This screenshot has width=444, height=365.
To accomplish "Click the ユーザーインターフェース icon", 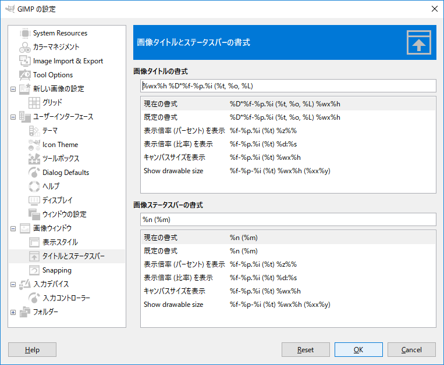I will tap(25, 116).
